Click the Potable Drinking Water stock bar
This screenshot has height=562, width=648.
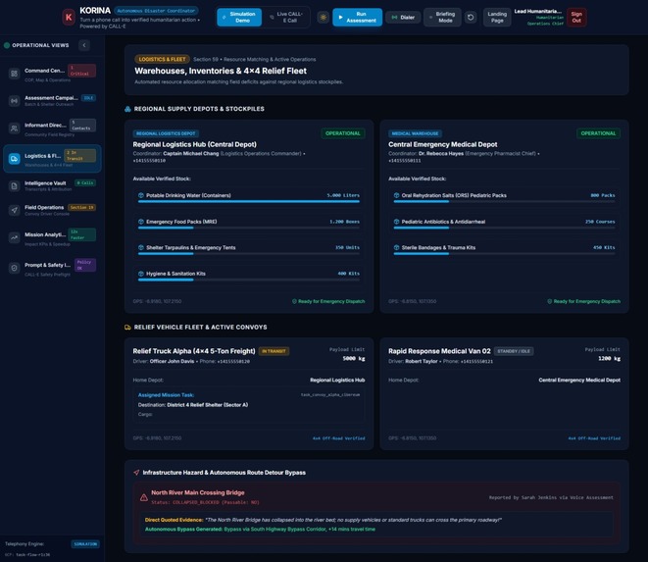[x=249, y=202]
